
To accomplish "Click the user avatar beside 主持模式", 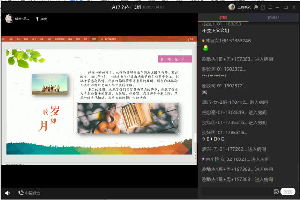I will pyautogui.click(x=232, y=7).
